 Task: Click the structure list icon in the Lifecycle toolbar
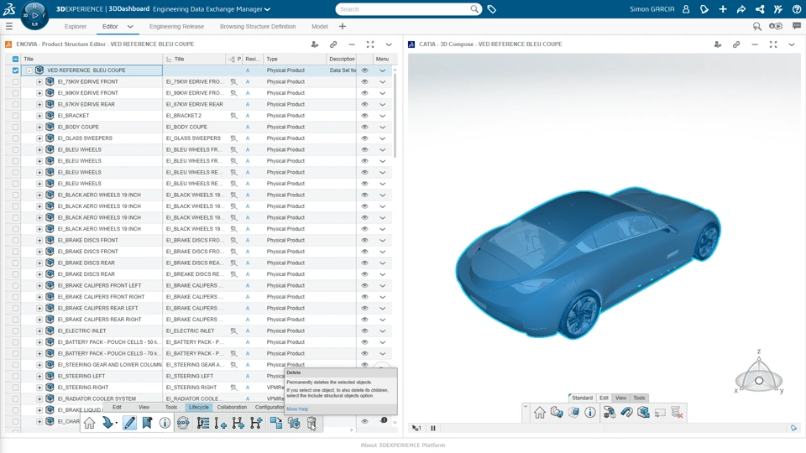click(x=203, y=423)
